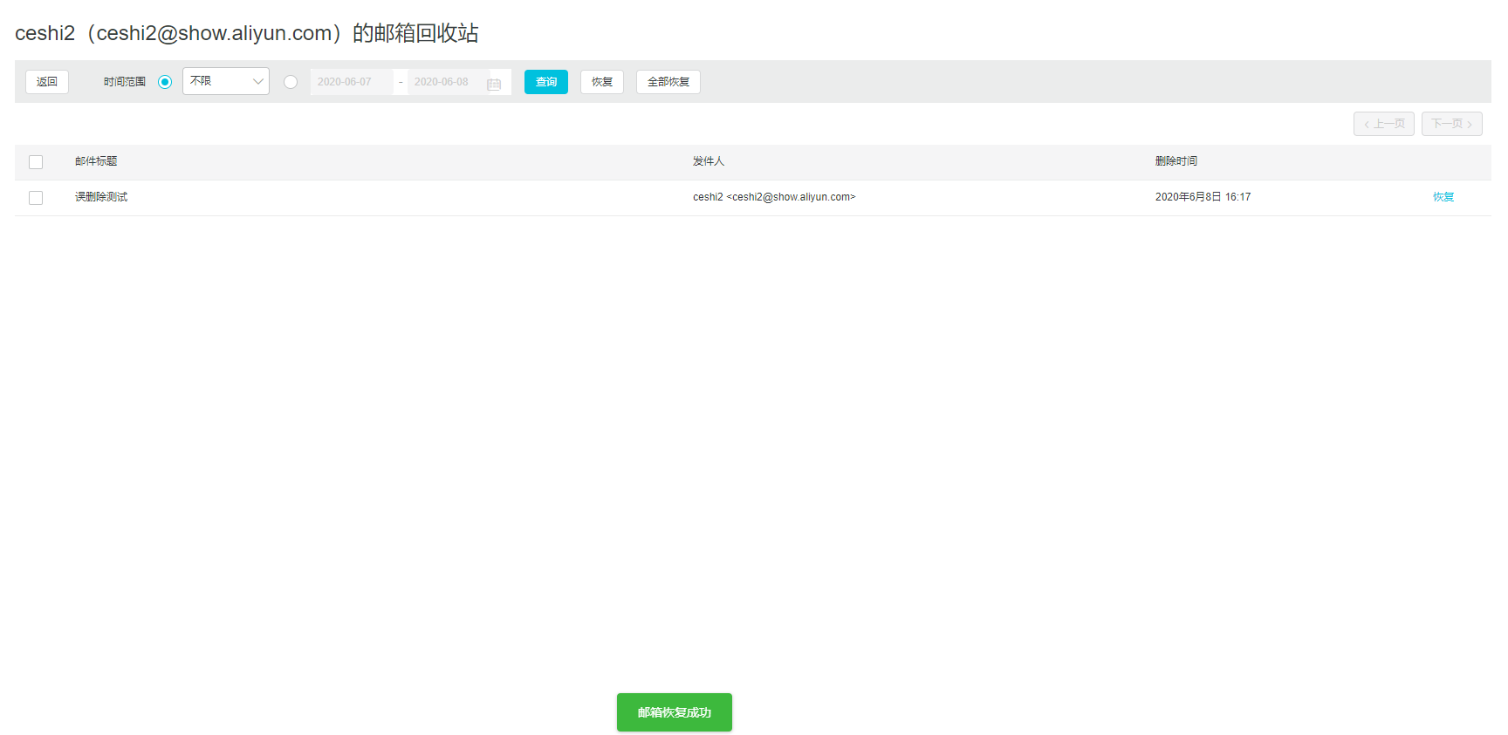Click the email title 误删除测试
Image resolution: width=1508 pixels, height=735 pixels.
coord(101,197)
